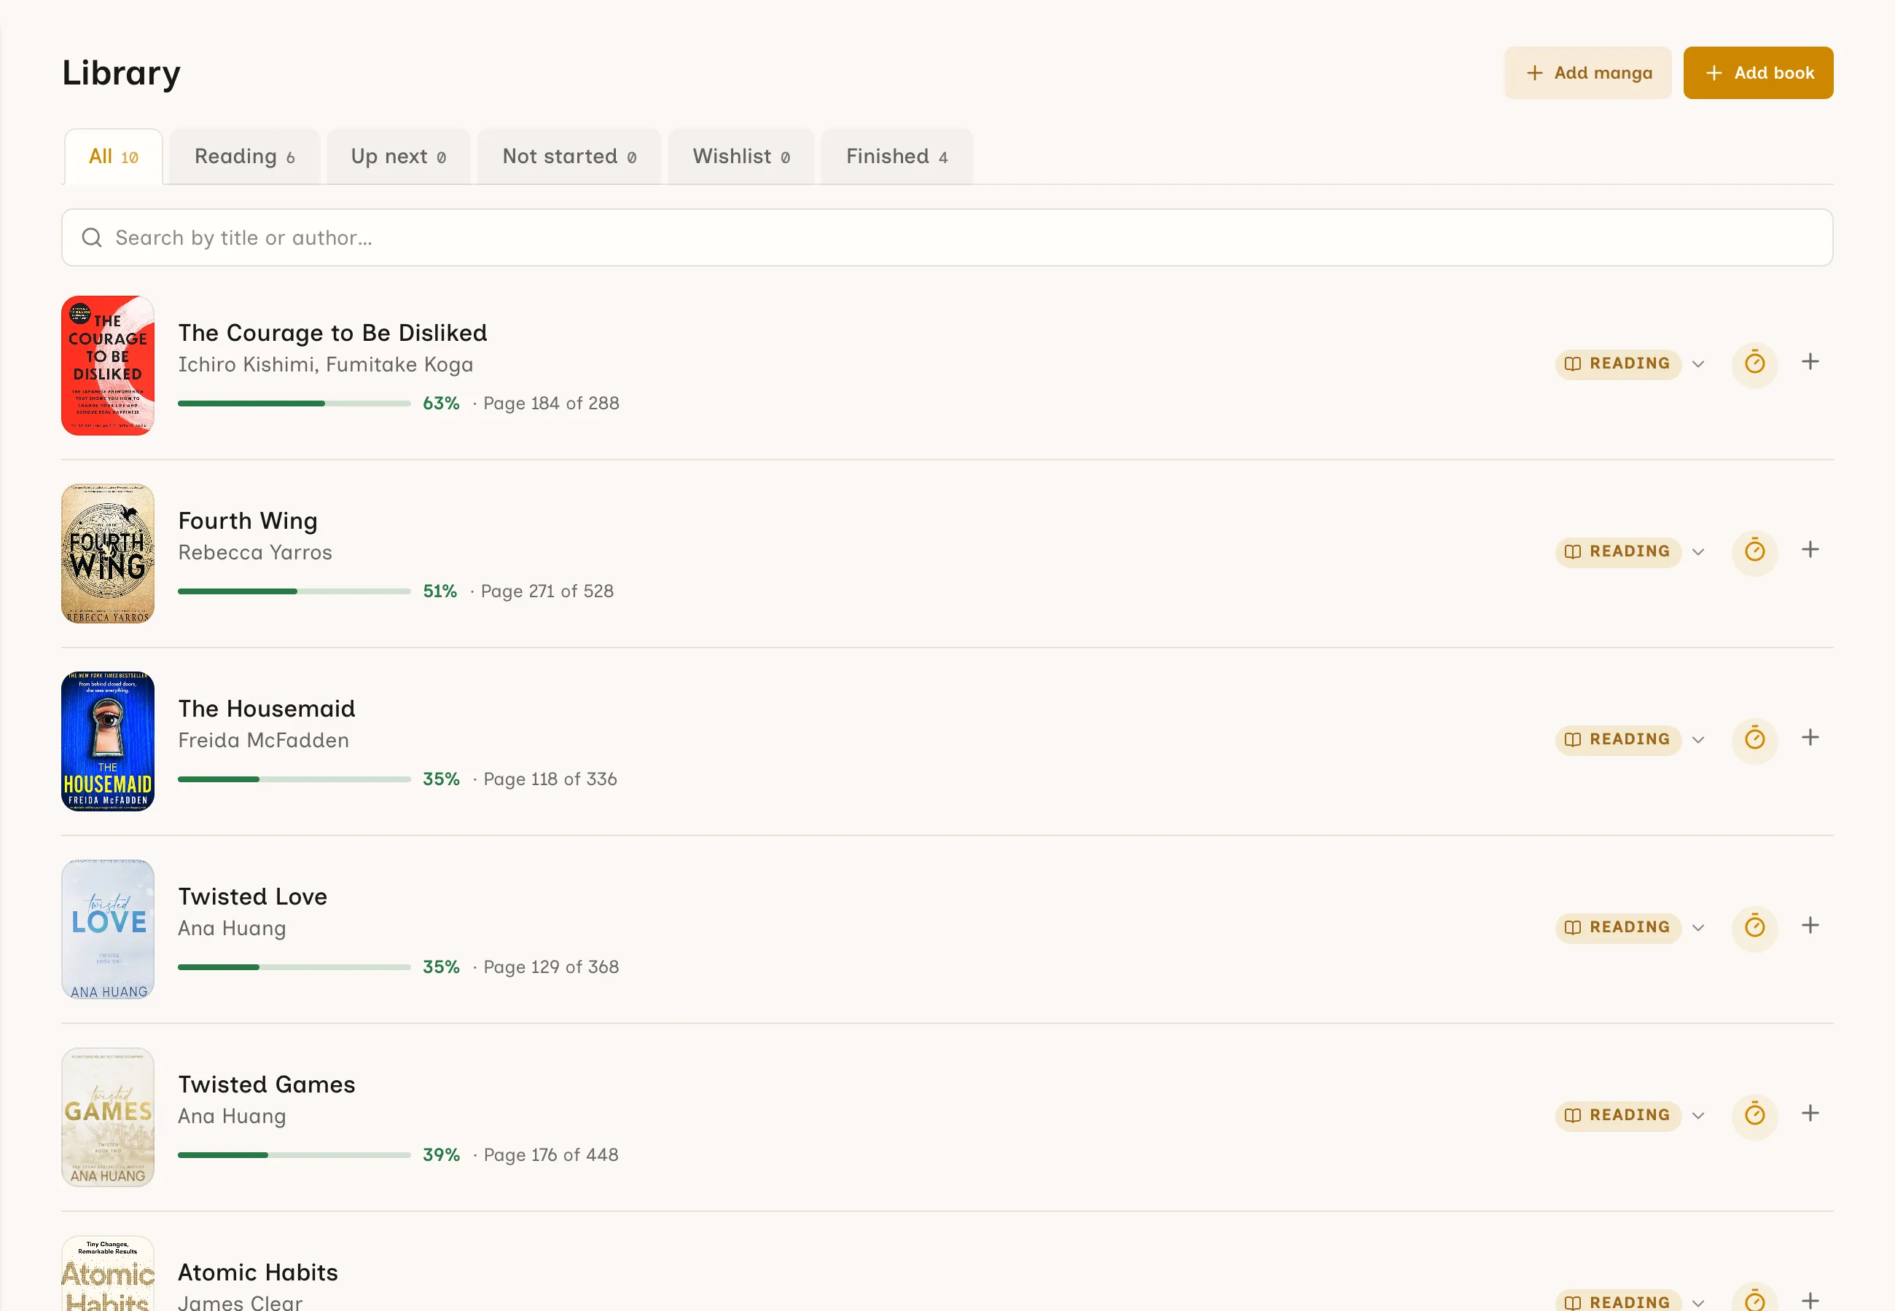Click The Housemaid cover thumbnail

point(108,741)
